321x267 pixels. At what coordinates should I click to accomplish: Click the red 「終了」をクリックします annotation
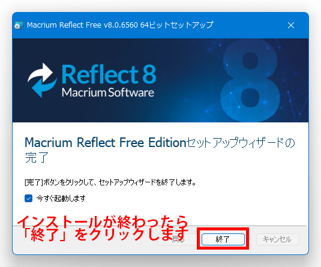point(105,235)
